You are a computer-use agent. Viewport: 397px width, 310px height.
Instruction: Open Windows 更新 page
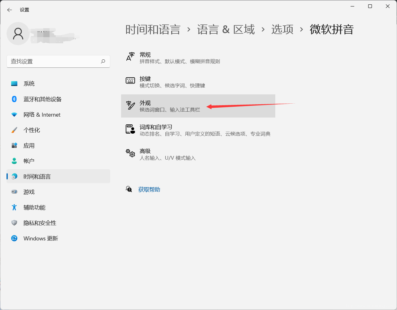(58, 238)
